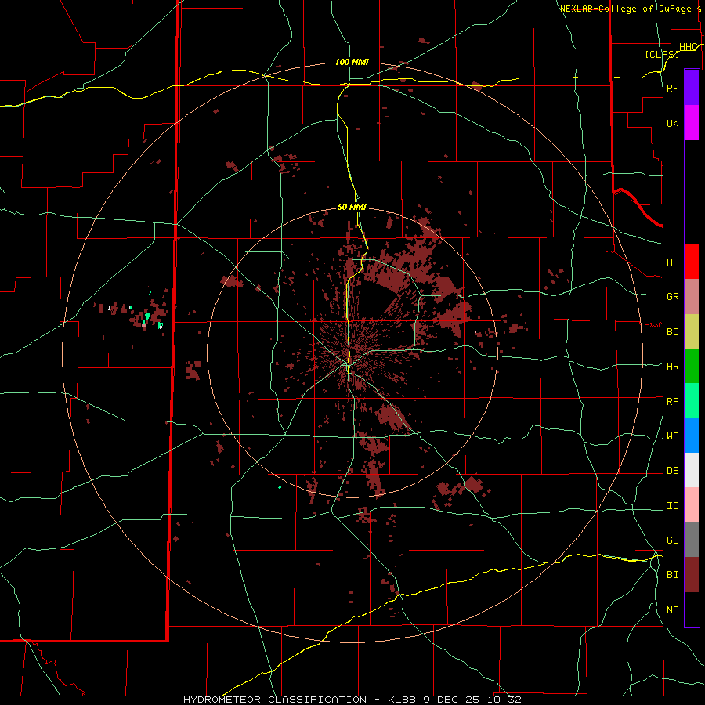Click the KLBB station identifier

coord(403,700)
